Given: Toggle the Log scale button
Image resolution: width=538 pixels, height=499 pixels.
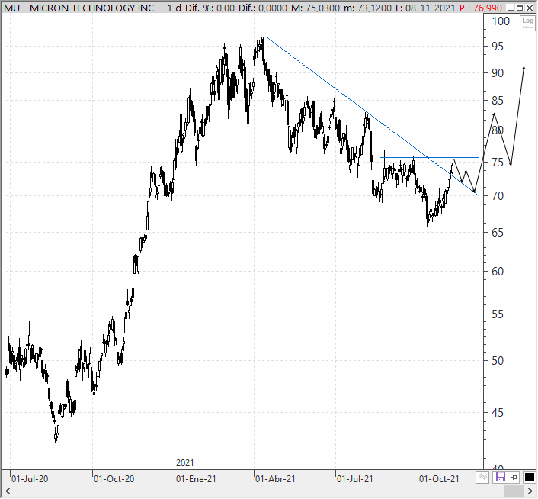Looking at the screenshot, I should 527,23.
